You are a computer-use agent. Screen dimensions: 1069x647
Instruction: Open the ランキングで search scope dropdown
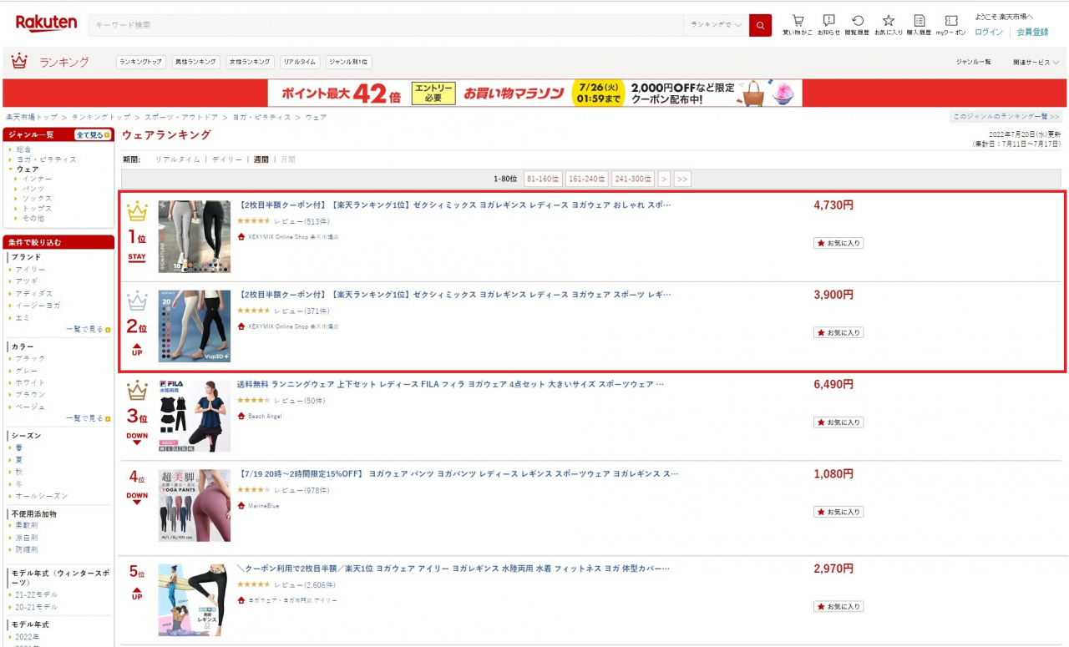click(716, 25)
